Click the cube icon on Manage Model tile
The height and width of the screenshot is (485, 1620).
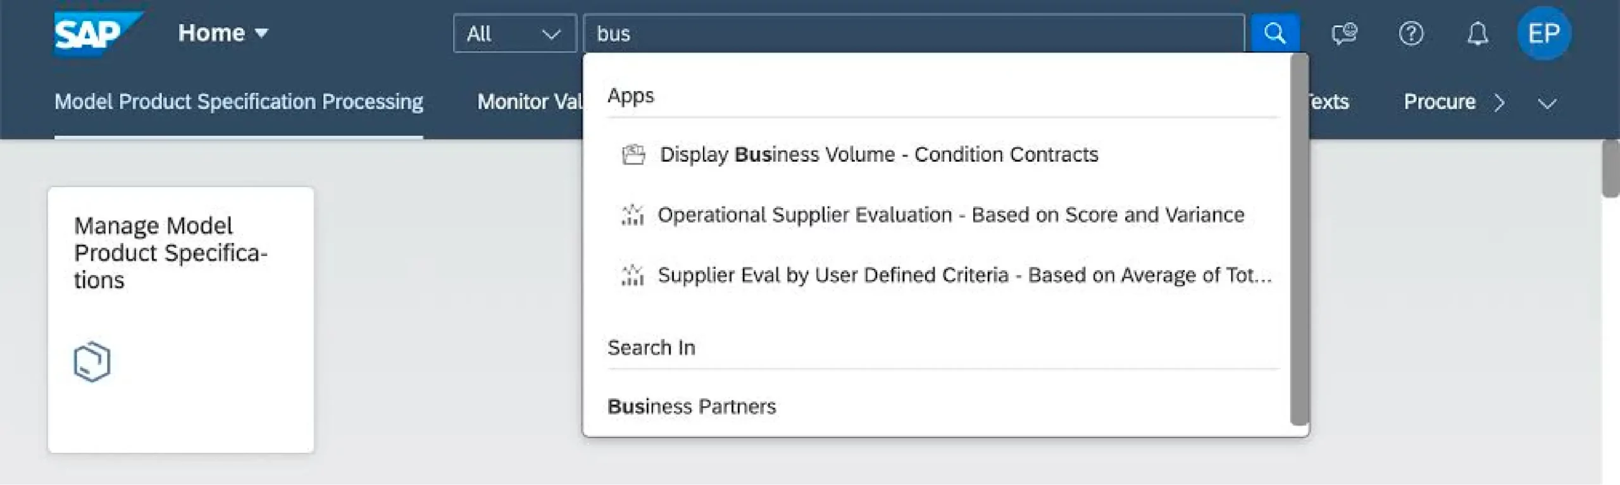[92, 362]
